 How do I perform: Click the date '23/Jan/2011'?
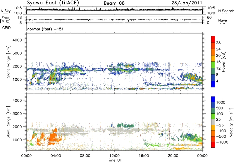pyautogui.click(x=187, y=3)
